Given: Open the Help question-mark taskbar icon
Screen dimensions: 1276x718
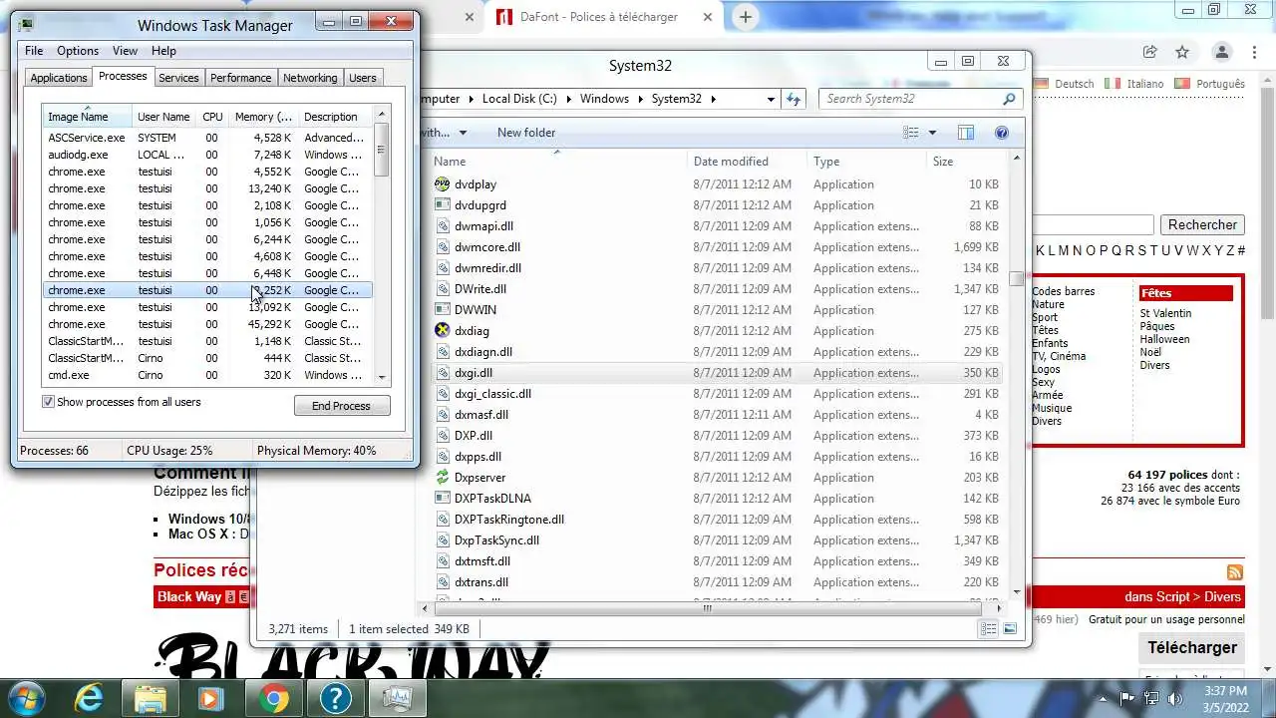Looking at the screenshot, I should 336,698.
